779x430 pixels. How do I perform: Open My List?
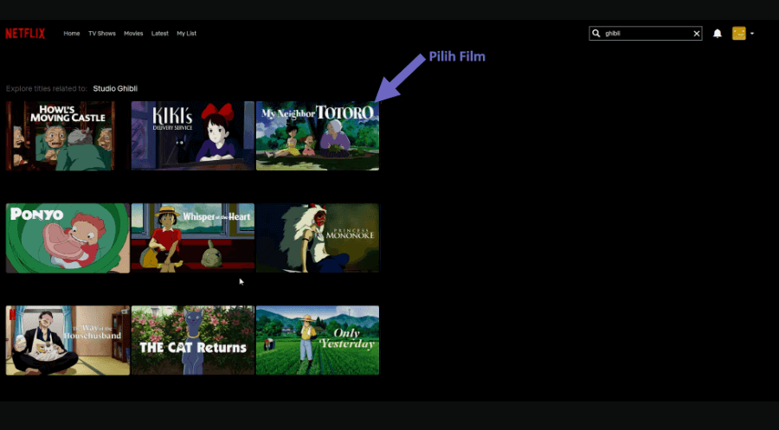(x=186, y=33)
